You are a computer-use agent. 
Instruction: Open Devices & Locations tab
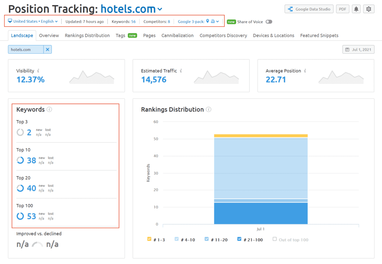(x=273, y=35)
